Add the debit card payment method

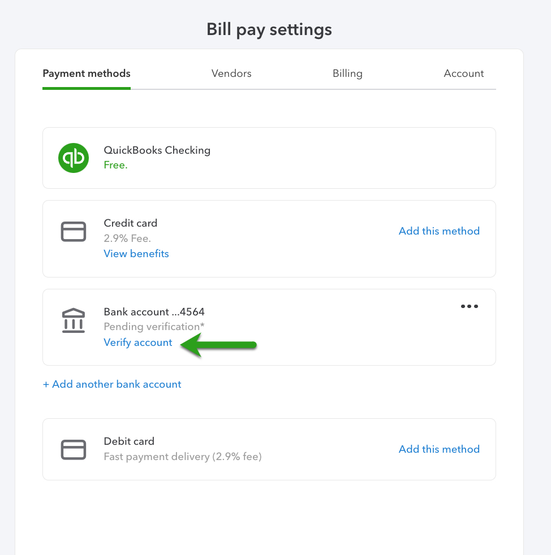[x=439, y=449]
